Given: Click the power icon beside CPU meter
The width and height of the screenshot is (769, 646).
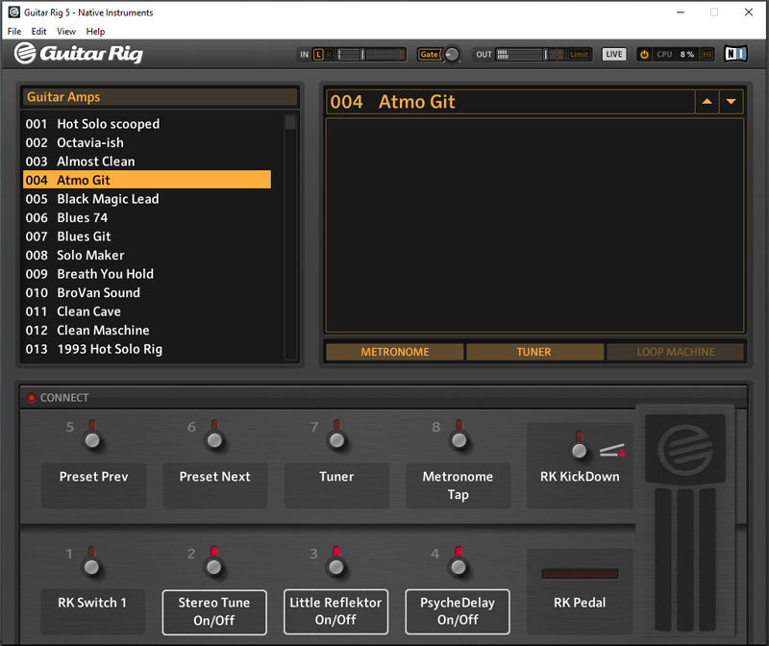Looking at the screenshot, I should (x=644, y=55).
